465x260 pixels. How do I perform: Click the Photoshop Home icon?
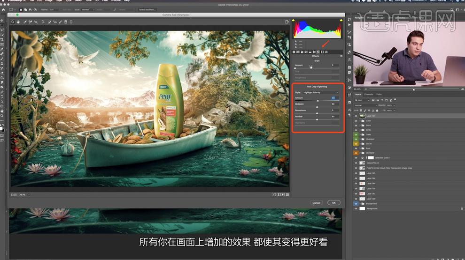coord(3,10)
